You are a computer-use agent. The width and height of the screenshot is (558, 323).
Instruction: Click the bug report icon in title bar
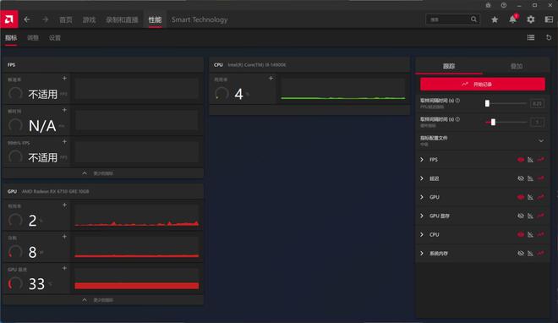tap(488, 5)
